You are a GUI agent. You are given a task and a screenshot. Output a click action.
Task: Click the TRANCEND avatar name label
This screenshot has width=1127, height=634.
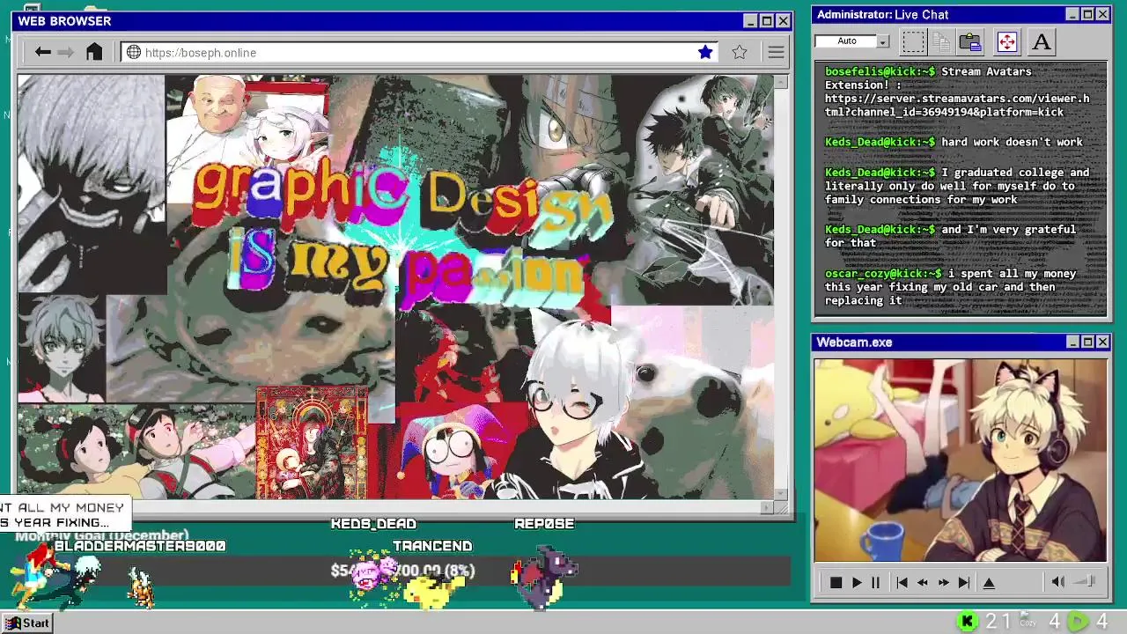tap(432, 547)
